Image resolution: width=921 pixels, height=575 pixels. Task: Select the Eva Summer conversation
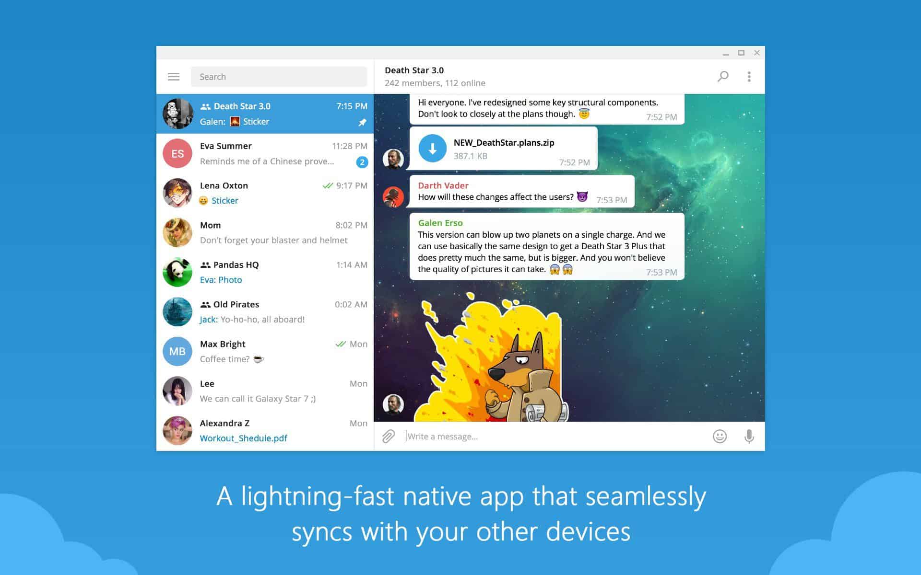coord(265,153)
